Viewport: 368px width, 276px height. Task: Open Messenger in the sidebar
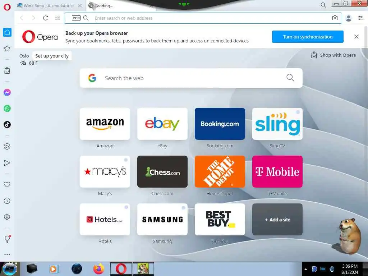(7, 92)
